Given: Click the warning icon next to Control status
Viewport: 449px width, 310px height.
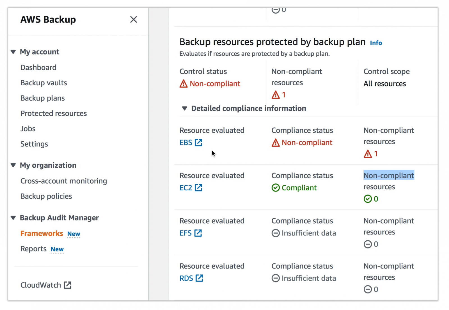Looking at the screenshot, I should 183,83.
